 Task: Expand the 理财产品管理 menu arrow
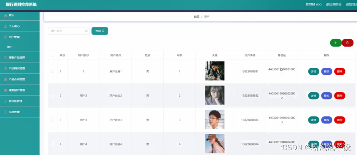click(35, 57)
